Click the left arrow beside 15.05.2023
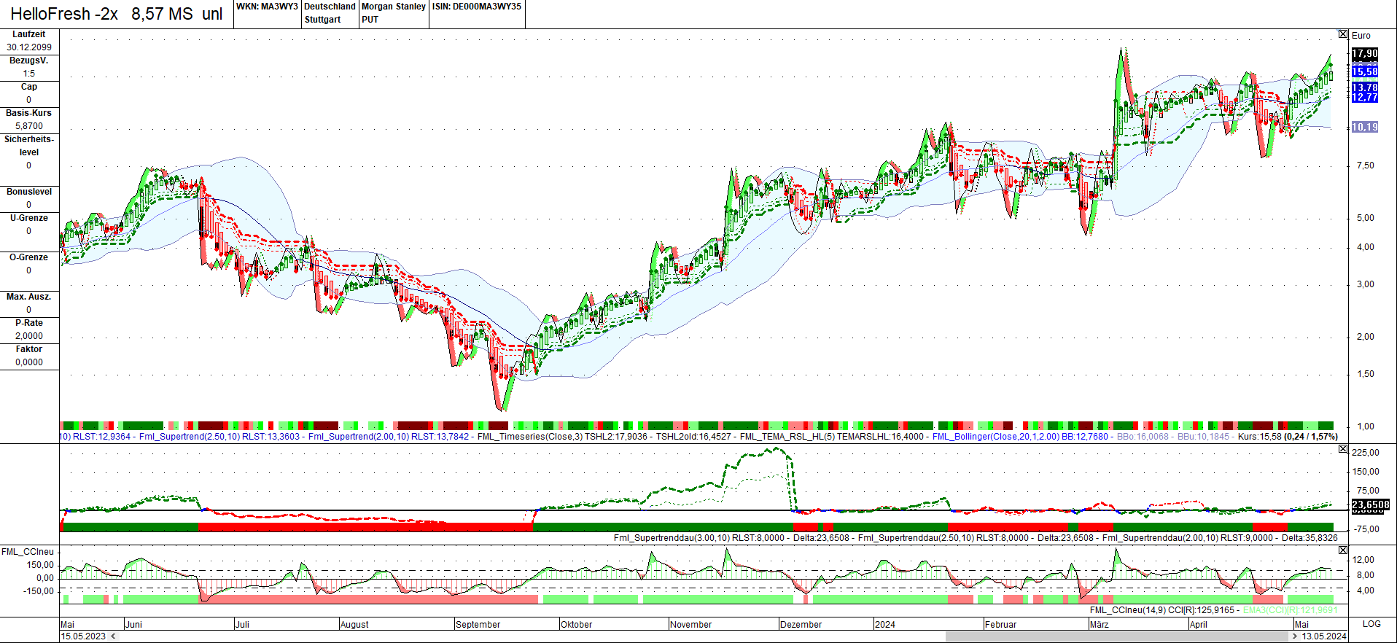The width and height of the screenshot is (1397, 643). (x=113, y=636)
